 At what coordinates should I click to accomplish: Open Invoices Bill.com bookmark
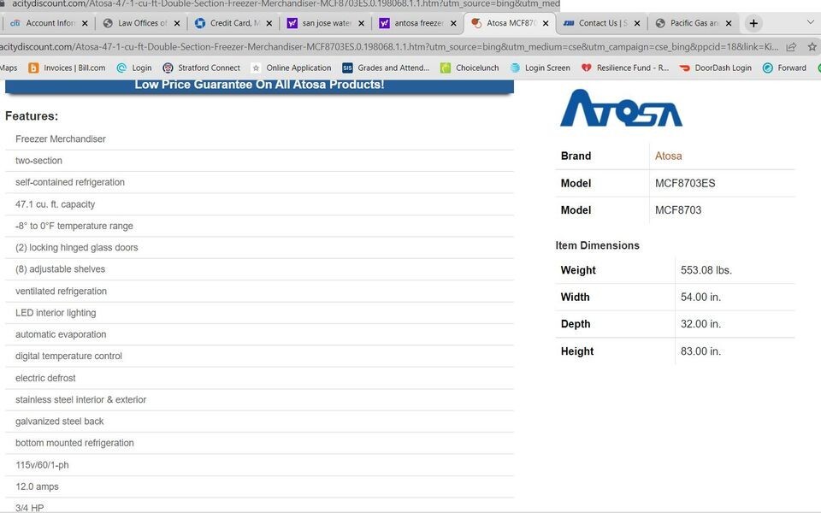coord(67,68)
